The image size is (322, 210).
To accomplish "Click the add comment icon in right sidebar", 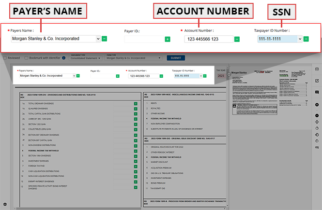I will 317,92.
